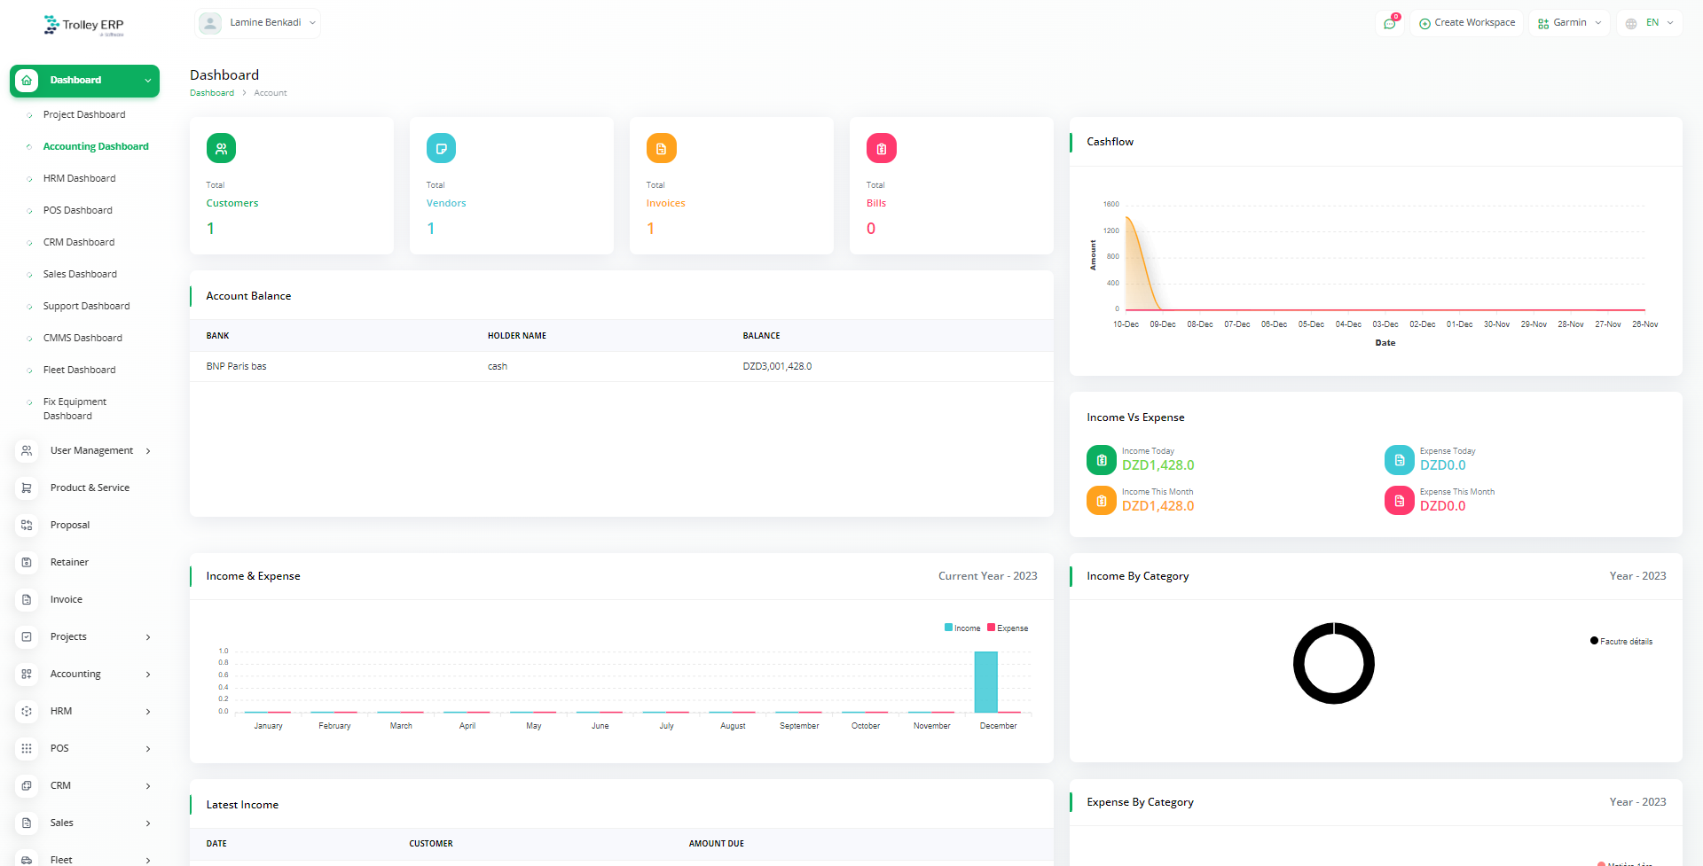The width and height of the screenshot is (1703, 866).
Task: Toggle Facutre détails legend in donut chart
Action: coord(1621,641)
